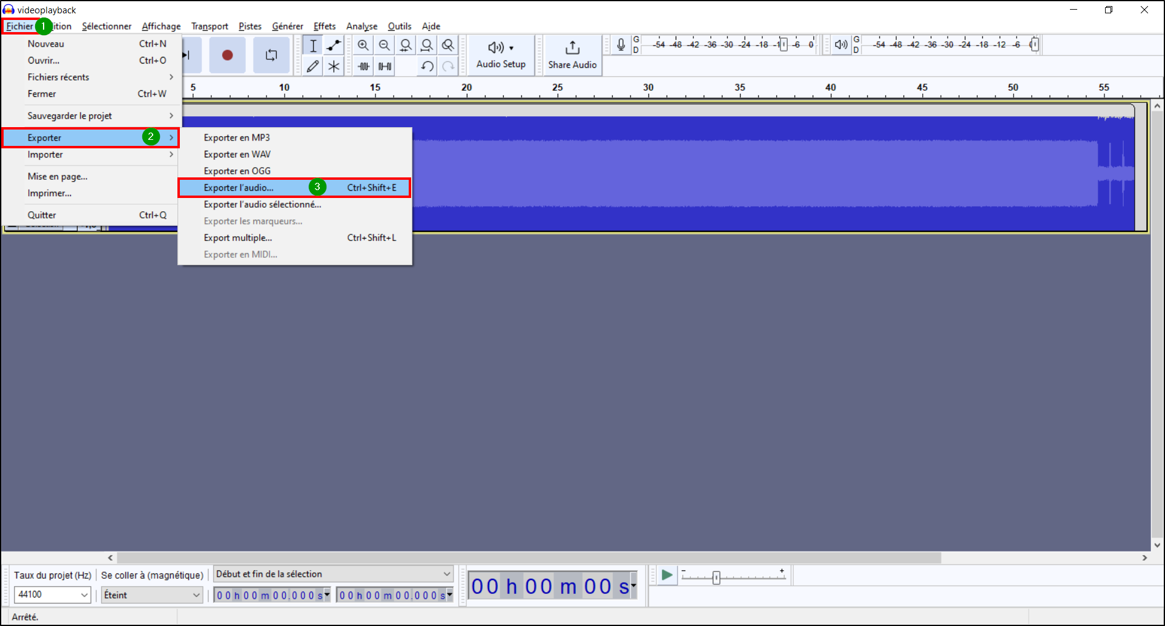Image resolution: width=1165 pixels, height=626 pixels.
Task: Click the Zoom Toggle icon
Action: click(x=448, y=45)
